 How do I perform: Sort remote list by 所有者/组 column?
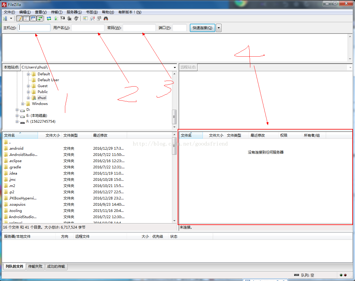pos(314,135)
